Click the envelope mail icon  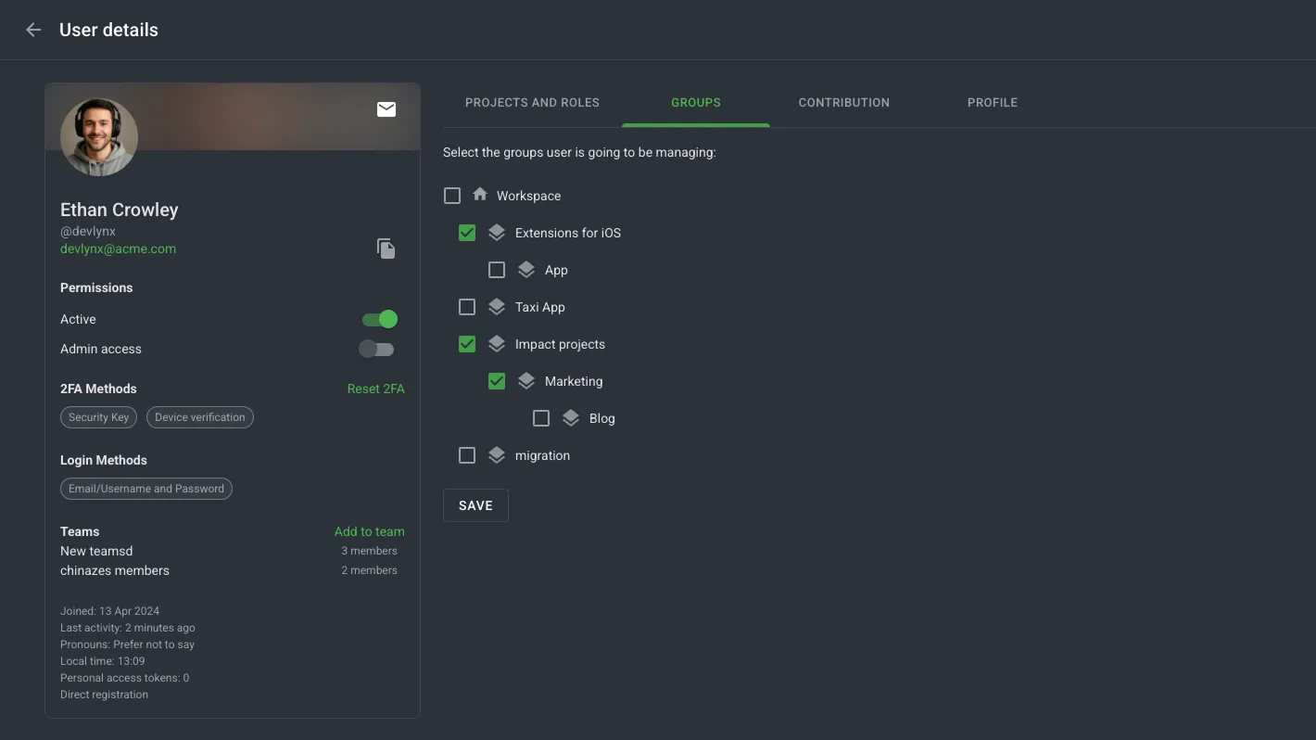tap(386, 109)
